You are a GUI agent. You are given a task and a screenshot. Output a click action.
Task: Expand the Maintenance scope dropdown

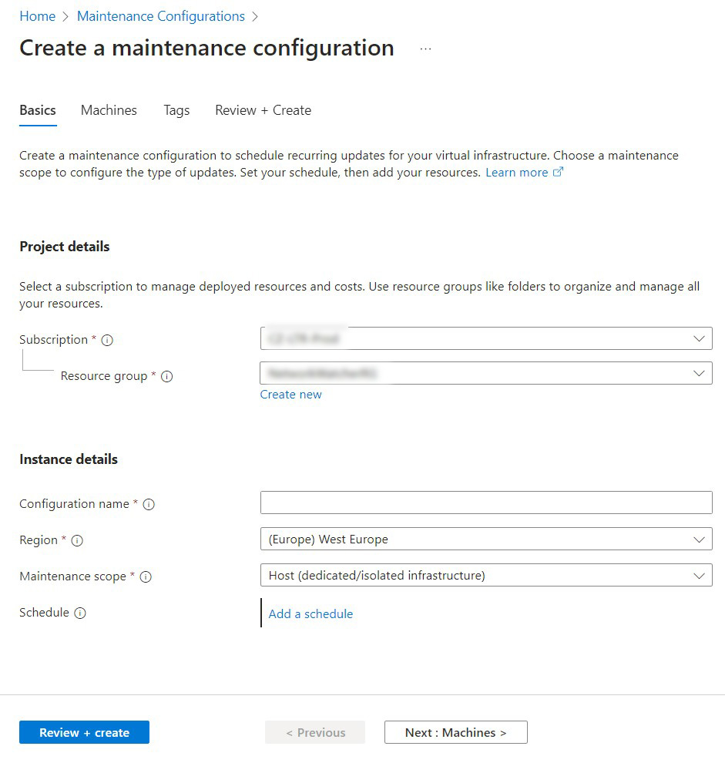tap(486, 575)
